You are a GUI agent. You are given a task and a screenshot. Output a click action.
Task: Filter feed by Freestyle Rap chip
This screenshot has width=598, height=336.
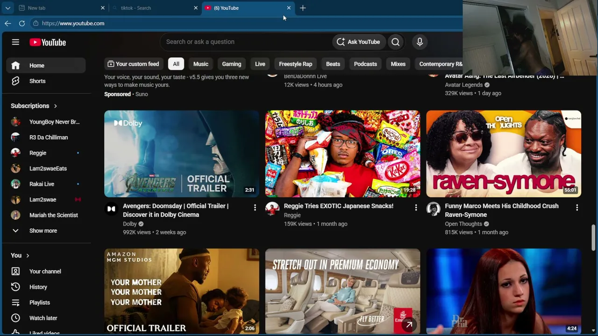coord(296,64)
